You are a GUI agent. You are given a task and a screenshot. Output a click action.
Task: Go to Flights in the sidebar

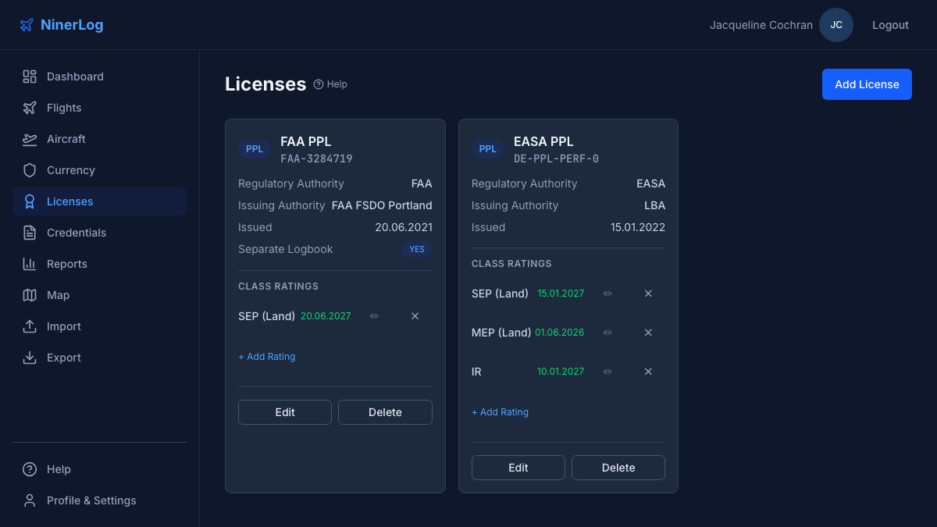[x=99, y=108]
